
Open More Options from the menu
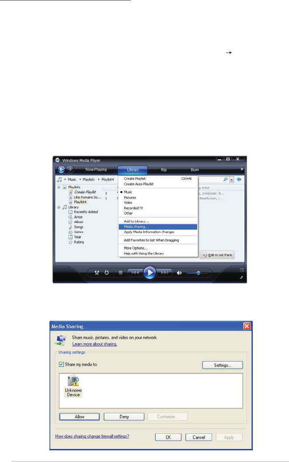pos(157,248)
